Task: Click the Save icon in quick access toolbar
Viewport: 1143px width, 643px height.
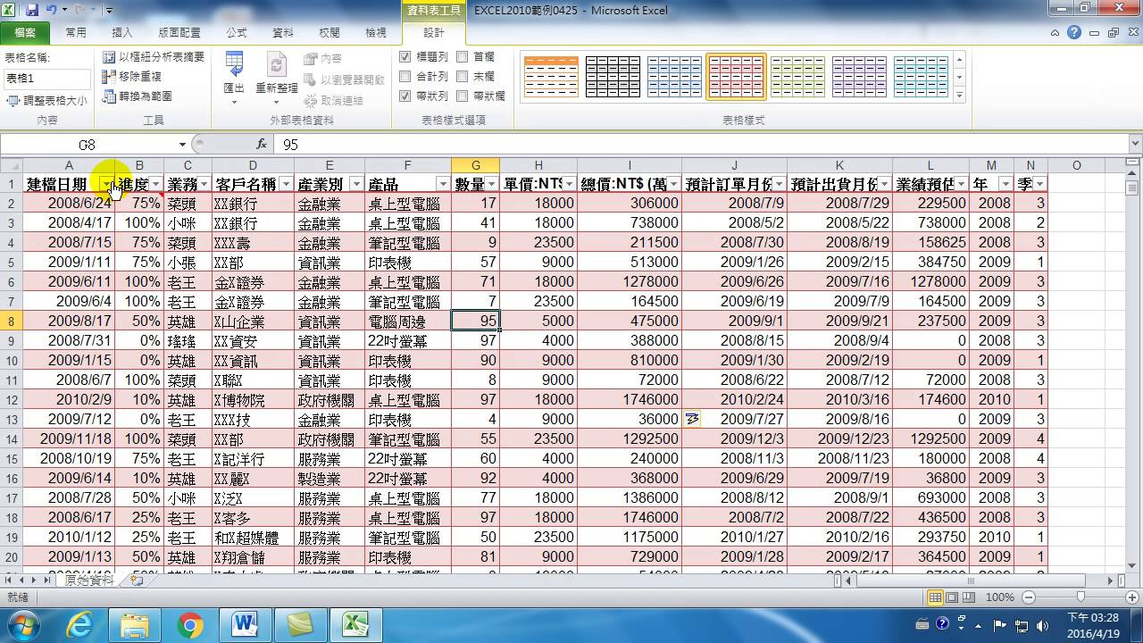Action: [x=32, y=11]
